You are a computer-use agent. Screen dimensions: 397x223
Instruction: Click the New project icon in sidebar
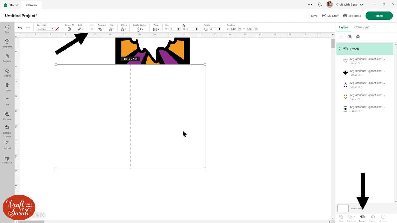(7, 29)
